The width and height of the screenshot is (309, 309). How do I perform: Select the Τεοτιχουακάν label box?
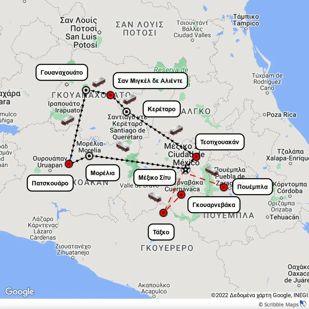tap(220, 142)
